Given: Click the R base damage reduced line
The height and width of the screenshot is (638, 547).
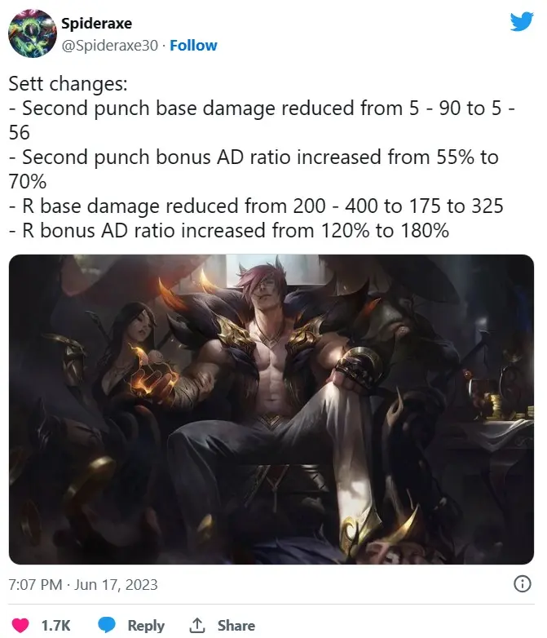Looking at the screenshot, I should (256, 206).
